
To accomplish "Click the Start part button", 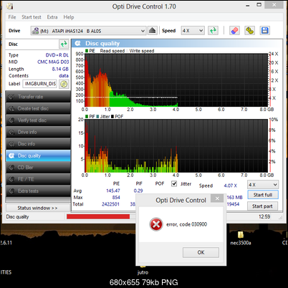I will pyautogui.click(x=262, y=206).
